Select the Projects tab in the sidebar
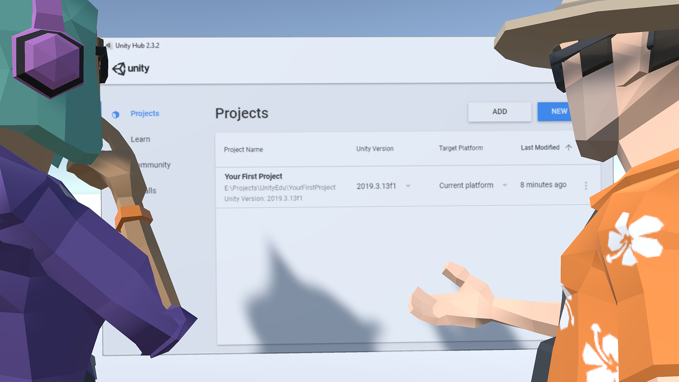679x382 pixels. (x=145, y=114)
